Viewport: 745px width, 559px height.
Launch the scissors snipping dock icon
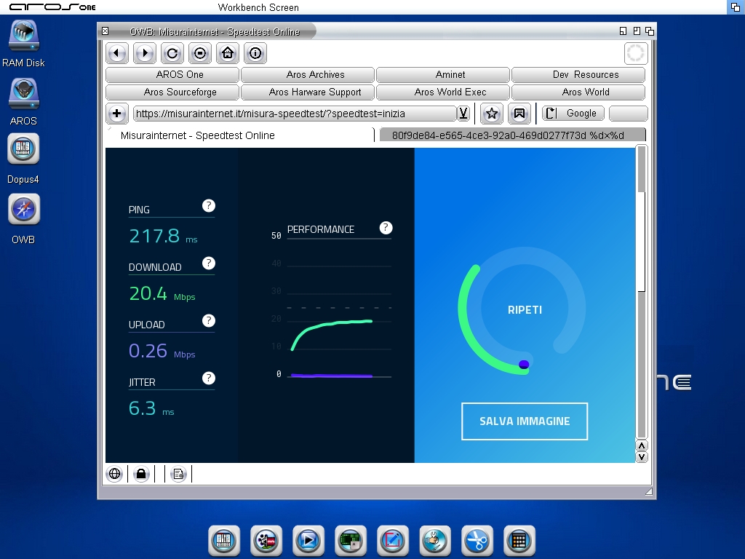477,541
